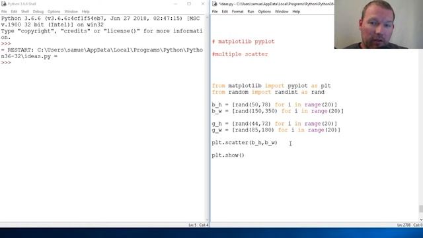Open File menu in ideas.py editor
Screen dimensions: 423x238
215,12
